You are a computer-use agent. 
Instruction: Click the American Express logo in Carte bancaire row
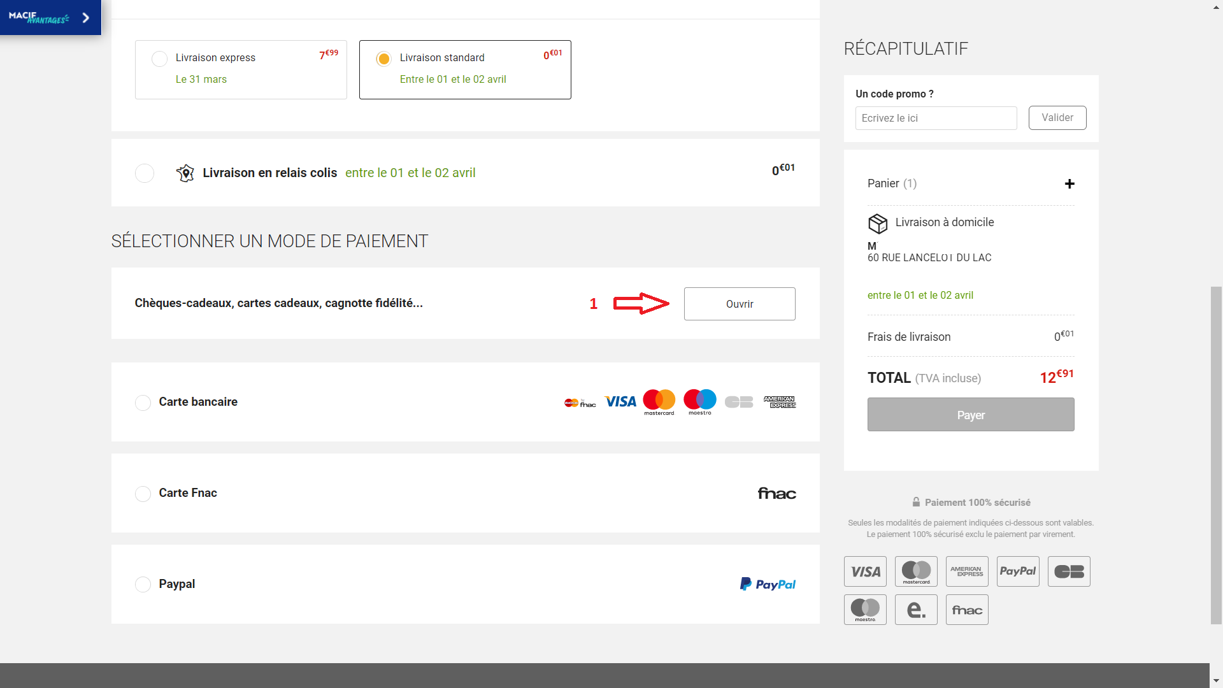[780, 401]
